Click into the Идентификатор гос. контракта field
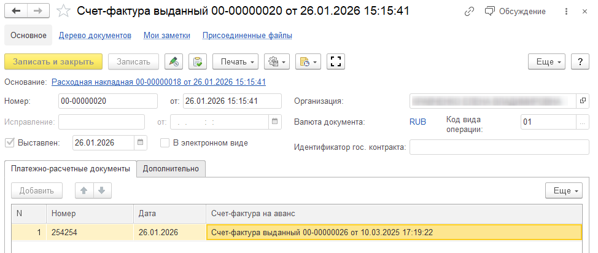 click(x=499, y=147)
